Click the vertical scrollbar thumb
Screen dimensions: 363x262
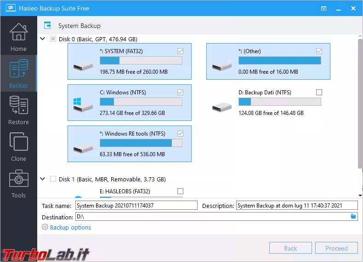(x=360, y=104)
